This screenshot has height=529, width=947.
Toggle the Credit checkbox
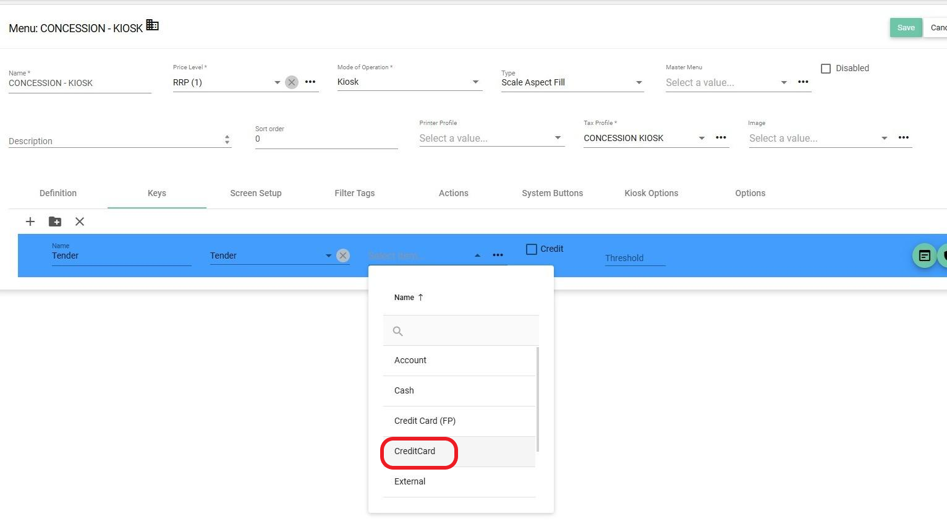532,249
